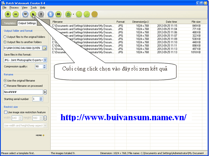The image size is (209, 156).
Task: Decrease Compression quality with down arrow
Action: point(45,68)
